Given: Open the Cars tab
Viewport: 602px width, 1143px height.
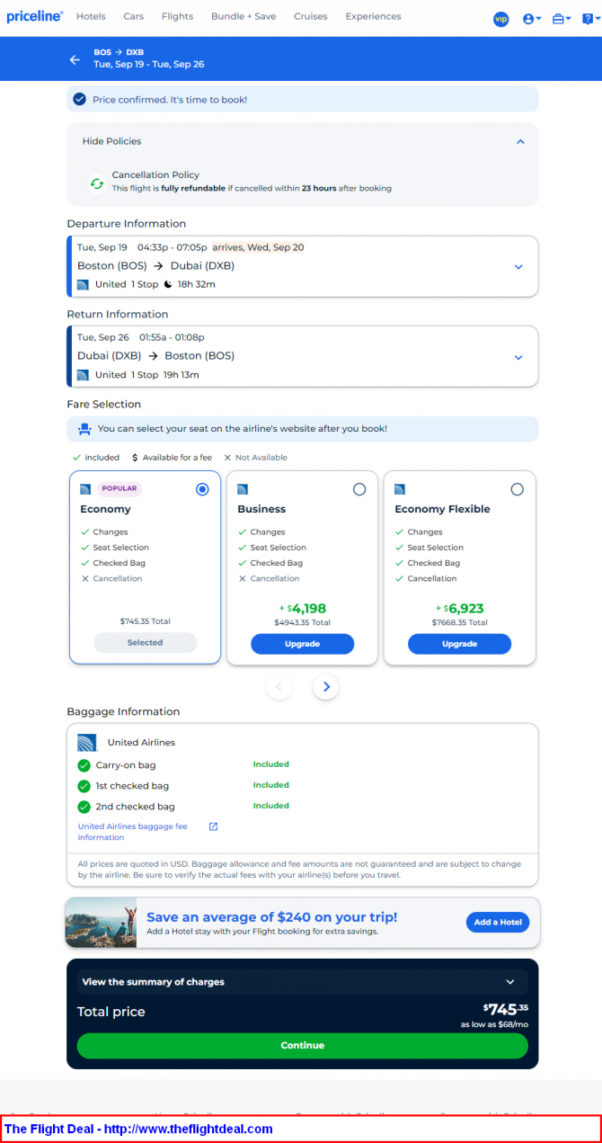Looking at the screenshot, I should [134, 16].
